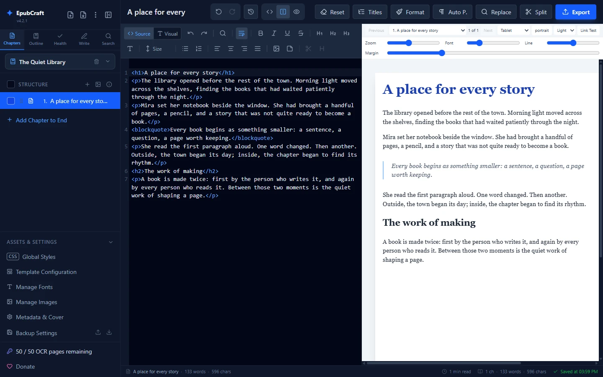This screenshot has height=377, width=603.
Task: Expand The Quiet Library book dropdown
Action: (108, 62)
